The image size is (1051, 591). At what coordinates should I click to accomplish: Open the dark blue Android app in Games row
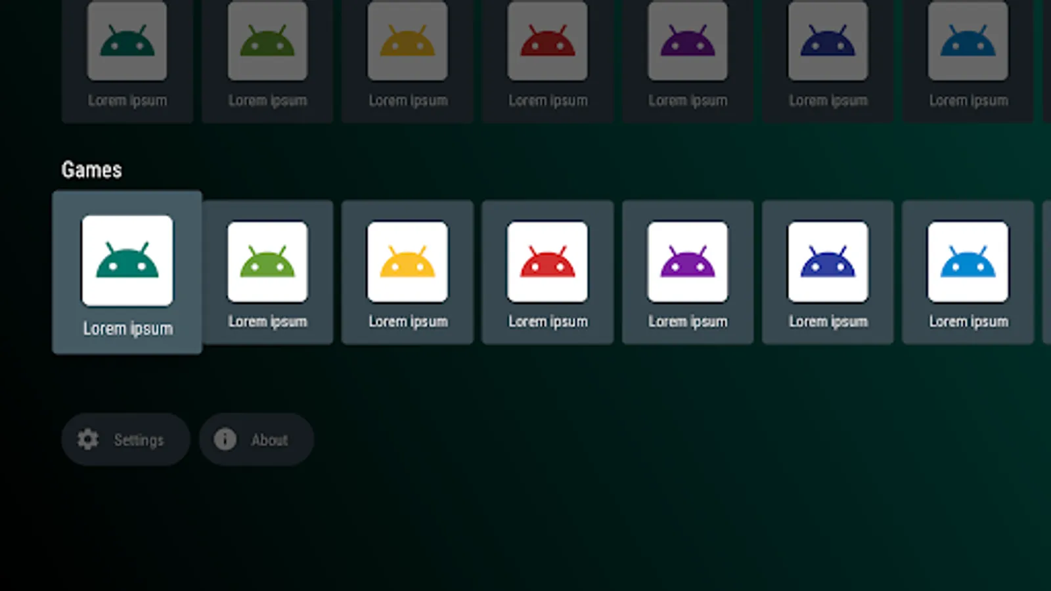coord(828,272)
